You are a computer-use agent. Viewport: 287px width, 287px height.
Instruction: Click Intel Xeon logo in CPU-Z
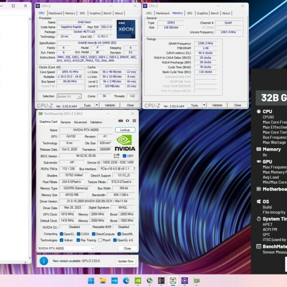[x=126, y=29]
